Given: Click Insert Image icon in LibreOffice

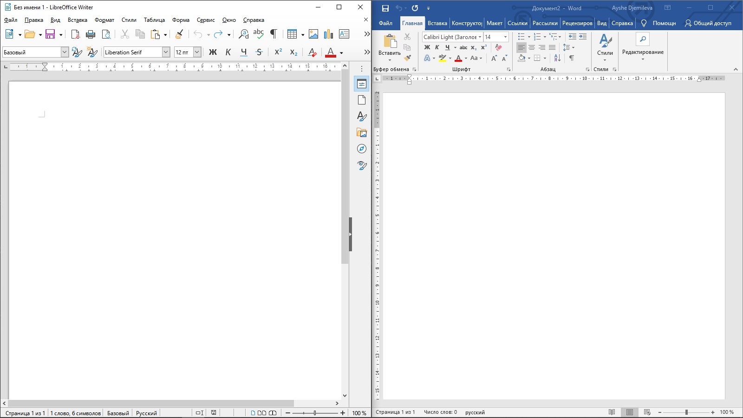Looking at the screenshot, I should (x=313, y=34).
